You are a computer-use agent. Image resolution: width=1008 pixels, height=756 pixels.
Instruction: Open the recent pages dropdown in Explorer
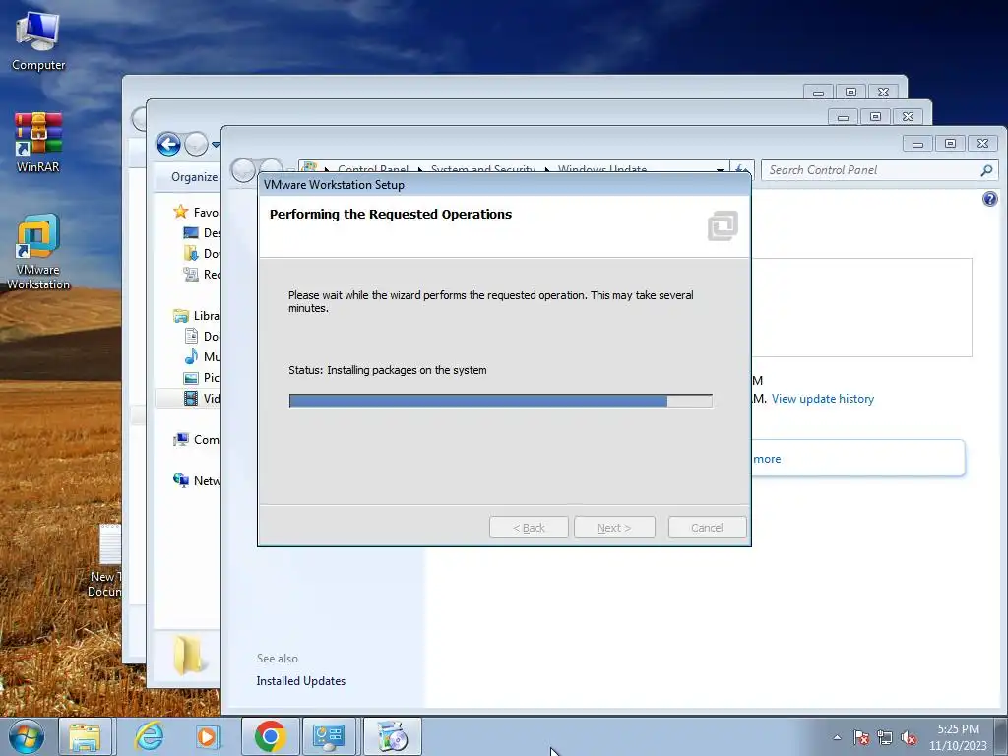(216, 145)
